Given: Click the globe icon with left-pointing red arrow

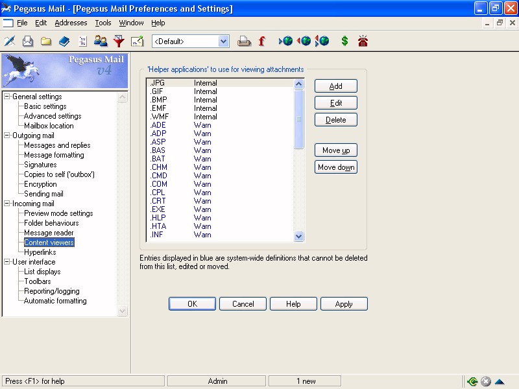Looking at the screenshot, I should 304,41.
